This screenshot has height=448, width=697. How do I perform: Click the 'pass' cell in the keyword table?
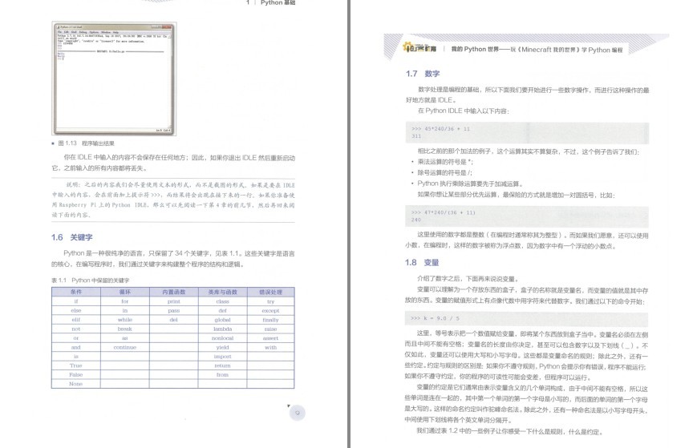[174, 310]
